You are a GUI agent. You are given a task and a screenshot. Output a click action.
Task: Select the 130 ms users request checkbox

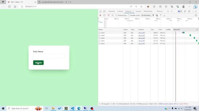point(99,38)
